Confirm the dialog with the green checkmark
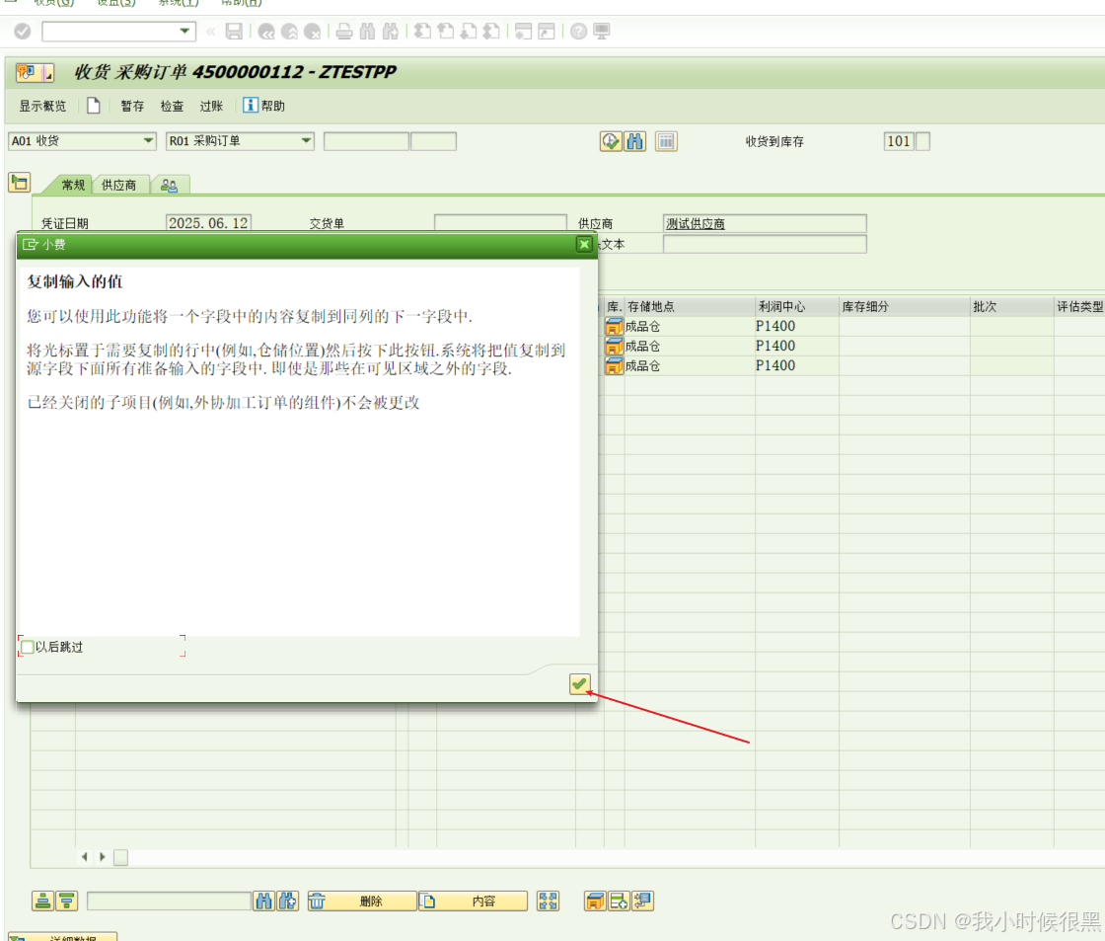The width and height of the screenshot is (1105, 941). [579, 683]
